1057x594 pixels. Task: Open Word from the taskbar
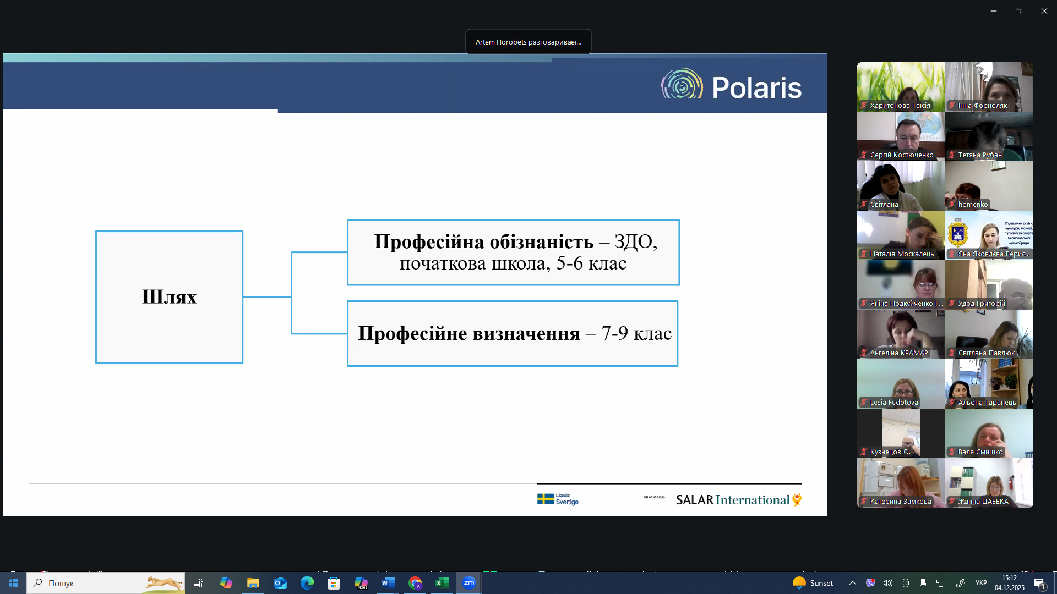[x=388, y=583]
